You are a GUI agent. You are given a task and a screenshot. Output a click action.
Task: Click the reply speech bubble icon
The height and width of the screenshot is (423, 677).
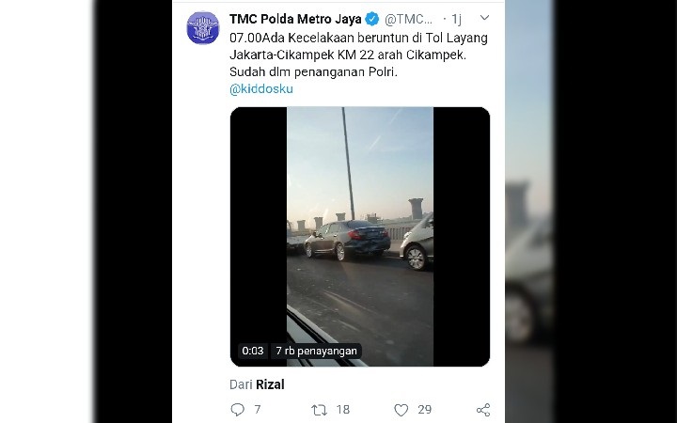coord(238,409)
